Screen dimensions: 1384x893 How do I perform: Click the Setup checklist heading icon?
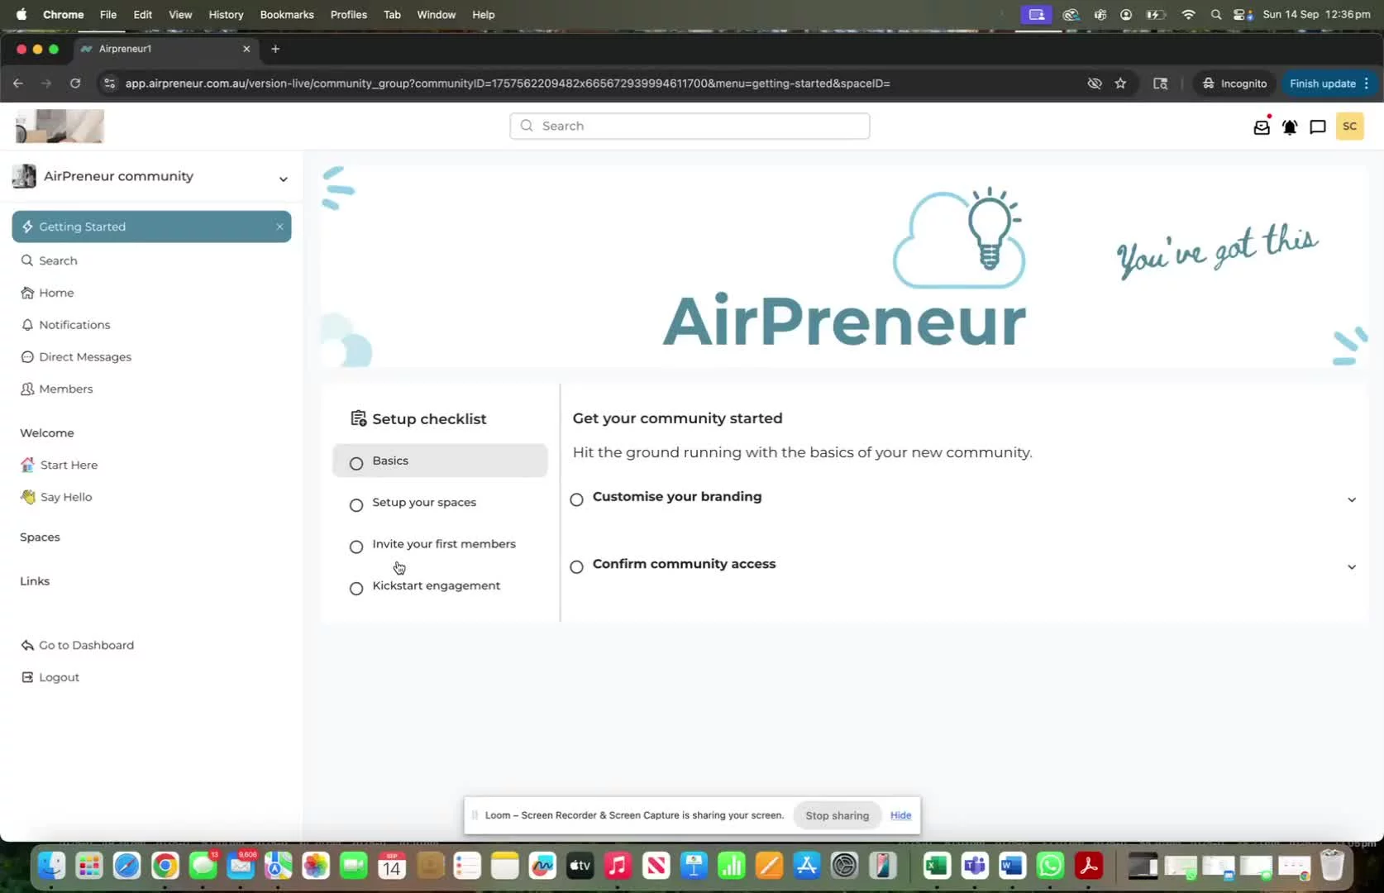[x=359, y=418]
